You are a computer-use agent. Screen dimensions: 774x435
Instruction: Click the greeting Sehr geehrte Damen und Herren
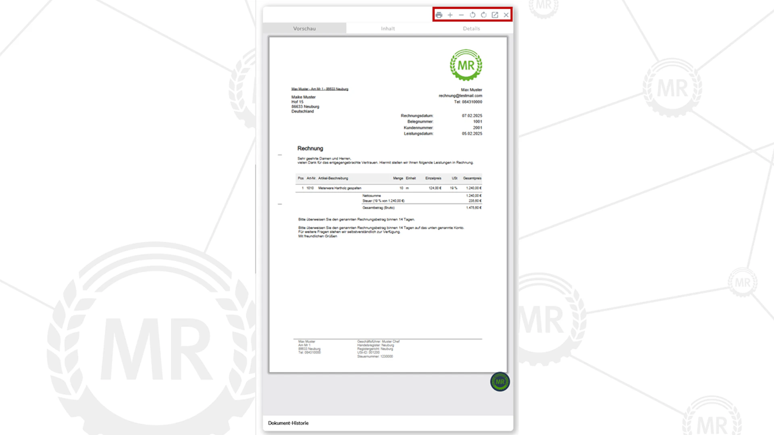coord(325,159)
